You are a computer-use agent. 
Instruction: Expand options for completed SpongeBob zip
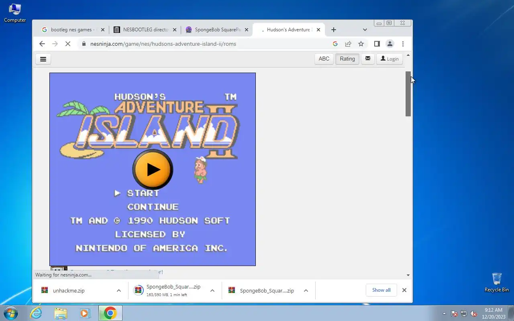coord(306,291)
